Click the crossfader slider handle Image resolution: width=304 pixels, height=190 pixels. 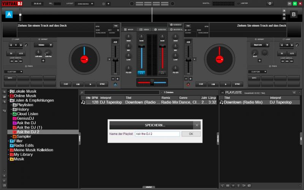click(152, 82)
